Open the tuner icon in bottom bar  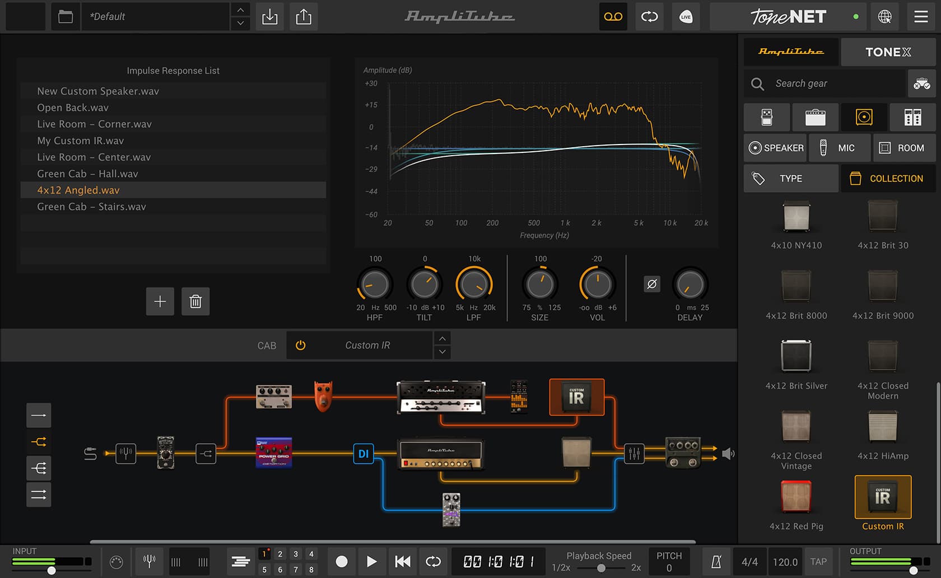pos(149,561)
